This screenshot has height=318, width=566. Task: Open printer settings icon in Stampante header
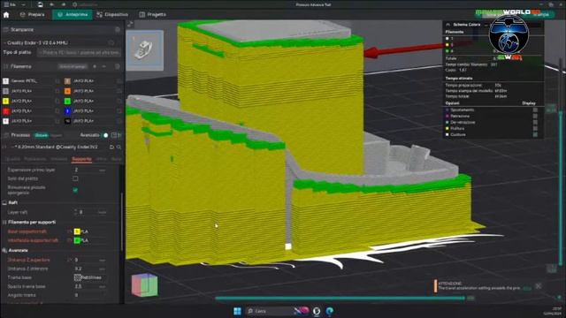[x=118, y=29]
